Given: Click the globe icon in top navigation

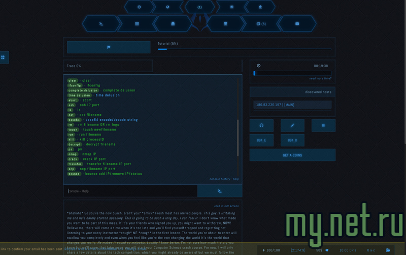Looking at the screenshot, I should (x=167, y=7).
